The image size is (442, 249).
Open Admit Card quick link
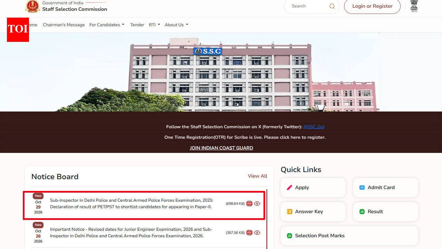point(385,187)
